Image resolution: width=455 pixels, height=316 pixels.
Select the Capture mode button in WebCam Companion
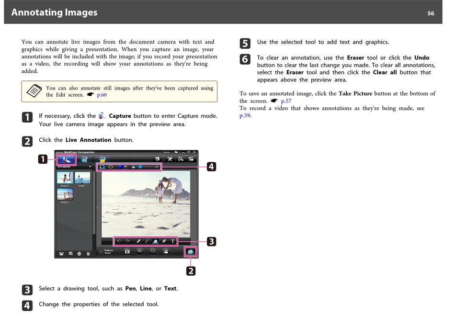click(67, 159)
